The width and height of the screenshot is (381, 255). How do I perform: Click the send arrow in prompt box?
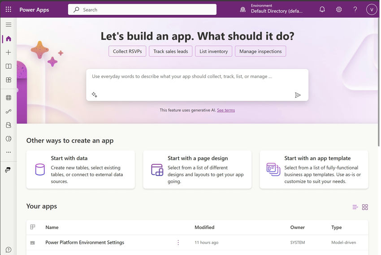point(298,95)
